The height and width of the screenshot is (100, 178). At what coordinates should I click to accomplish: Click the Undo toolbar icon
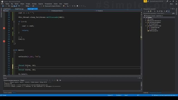click(19, 6)
